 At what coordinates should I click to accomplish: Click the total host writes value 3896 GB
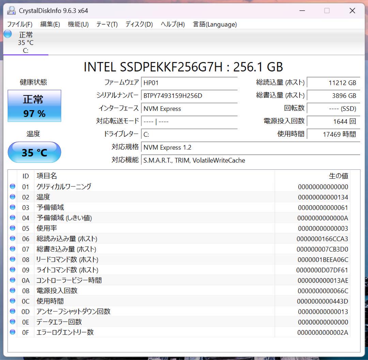click(x=334, y=95)
